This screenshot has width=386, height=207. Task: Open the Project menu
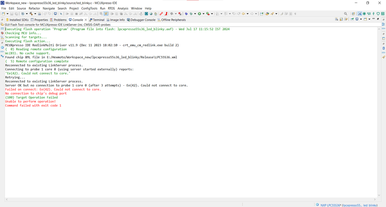point(74,8)
